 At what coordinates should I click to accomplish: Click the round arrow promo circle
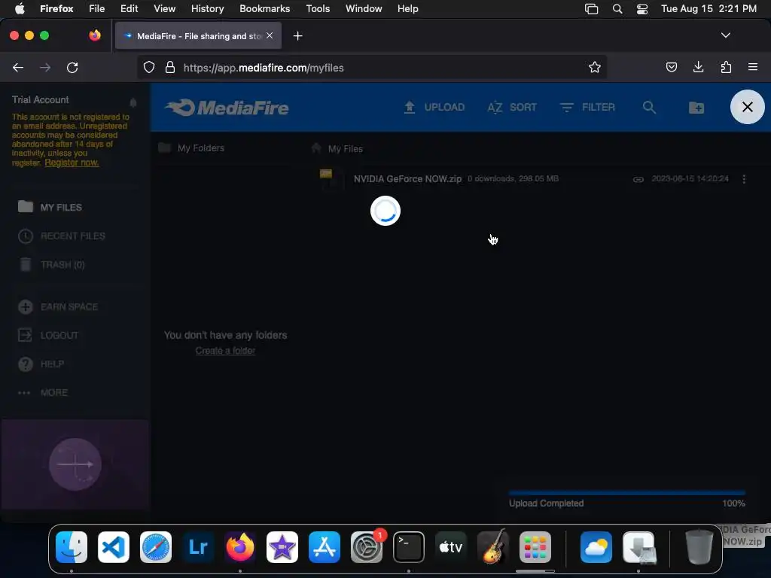75,464
